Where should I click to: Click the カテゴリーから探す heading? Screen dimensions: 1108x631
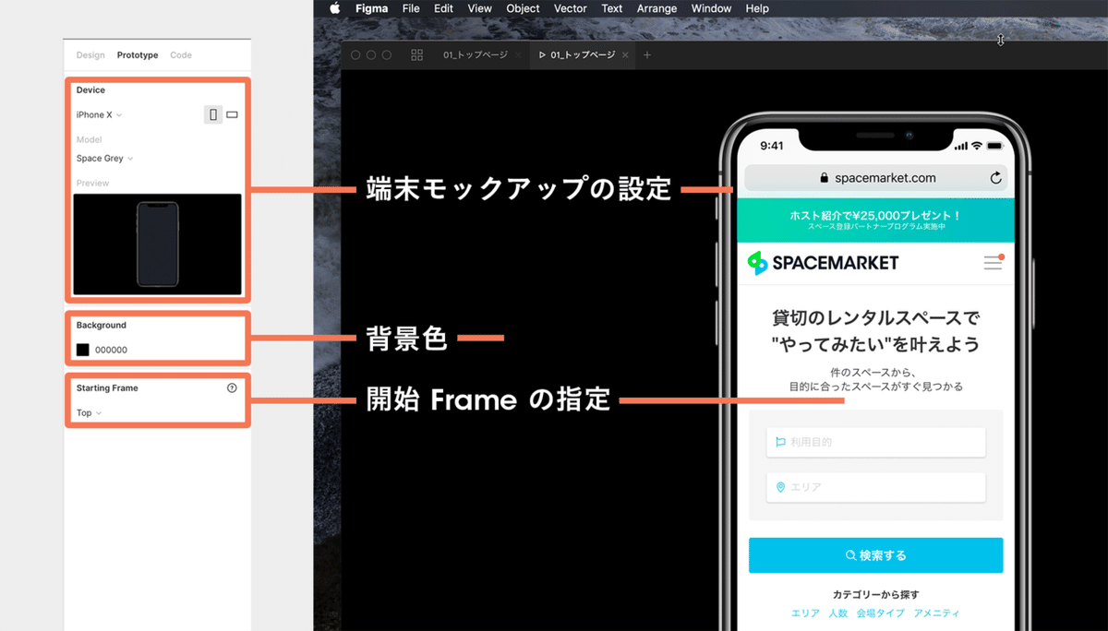(x=875, y=595)
